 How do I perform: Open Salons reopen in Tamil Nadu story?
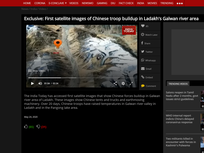pos(182,96)
